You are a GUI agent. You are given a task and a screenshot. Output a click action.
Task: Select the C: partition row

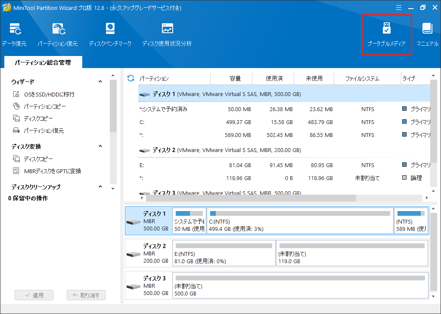284,122
